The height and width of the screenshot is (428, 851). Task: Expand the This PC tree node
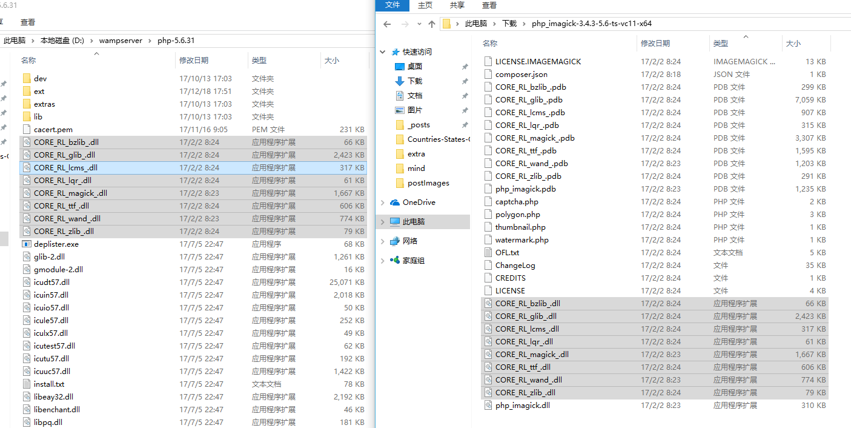click(383, 222)
